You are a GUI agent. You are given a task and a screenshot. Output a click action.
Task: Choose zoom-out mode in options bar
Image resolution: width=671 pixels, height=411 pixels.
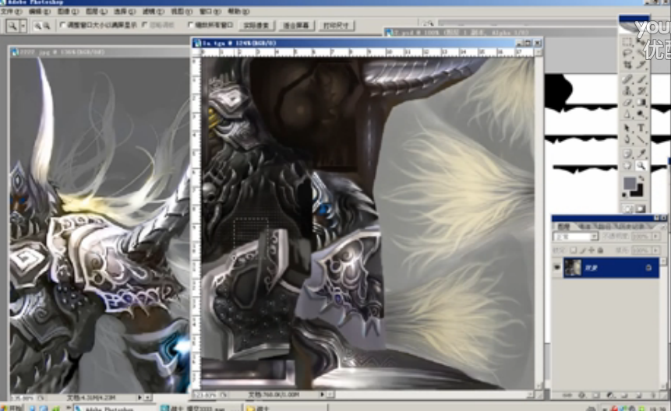[x=46, y=26]
